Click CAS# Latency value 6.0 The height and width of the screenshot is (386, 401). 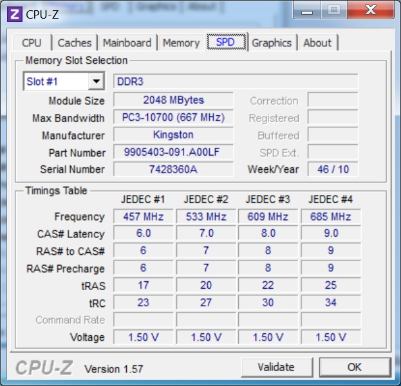(143, 234)
